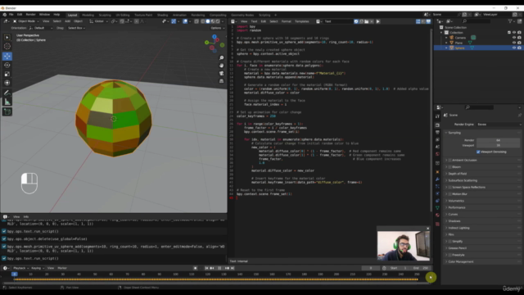Switch to the Modeling workspace tab
Screen dimensions: 524x295
88,15
